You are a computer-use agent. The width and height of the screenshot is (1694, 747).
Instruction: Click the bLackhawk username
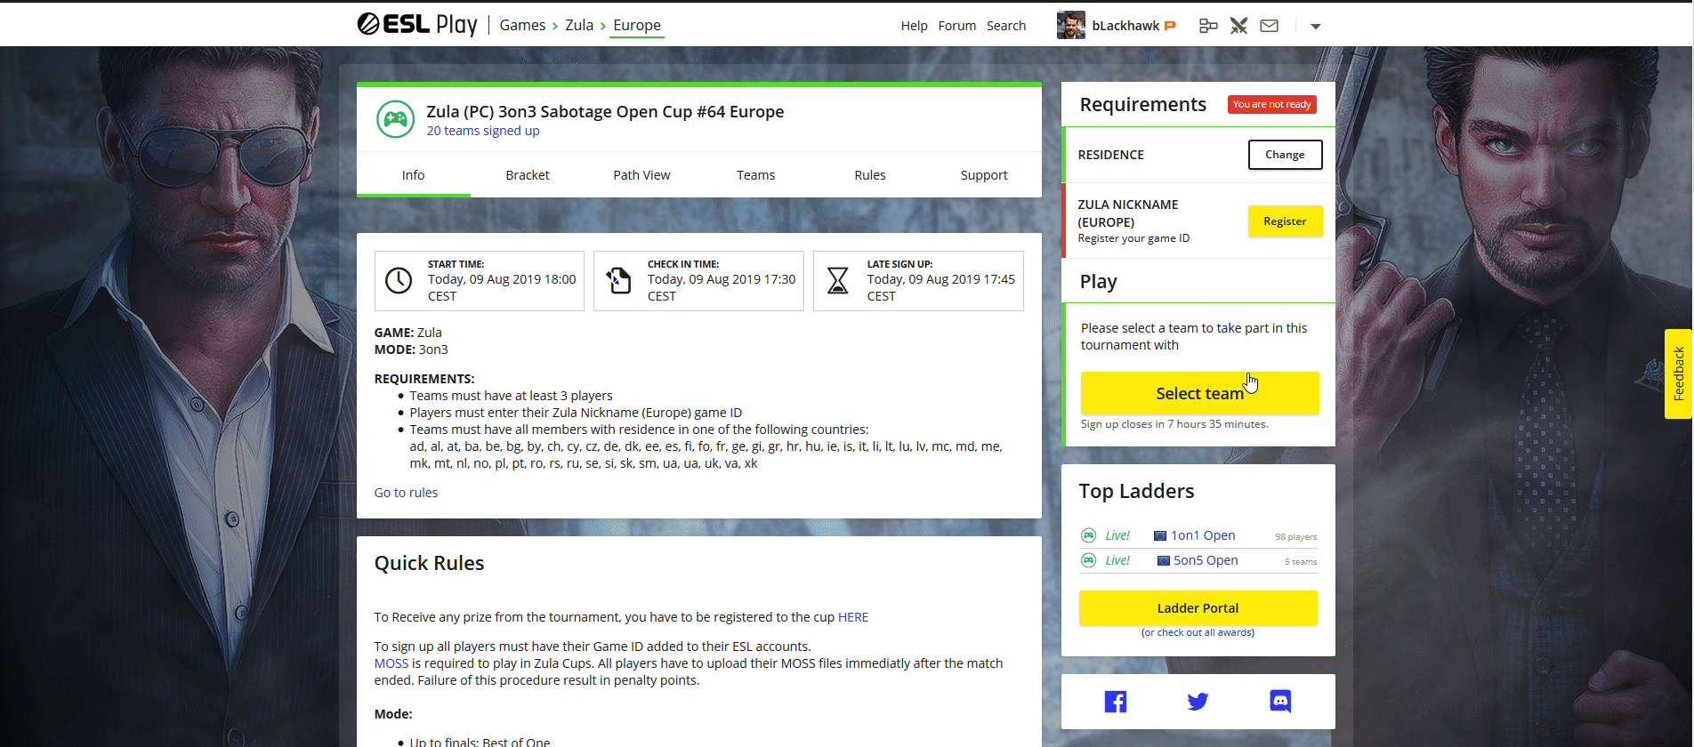(x=1125, y=26)
